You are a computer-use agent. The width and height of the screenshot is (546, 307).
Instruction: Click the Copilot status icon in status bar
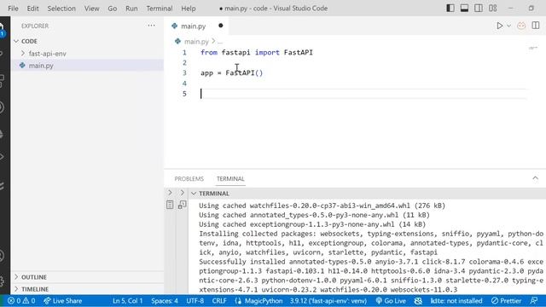pyautogui.click(x=418, y=301)
